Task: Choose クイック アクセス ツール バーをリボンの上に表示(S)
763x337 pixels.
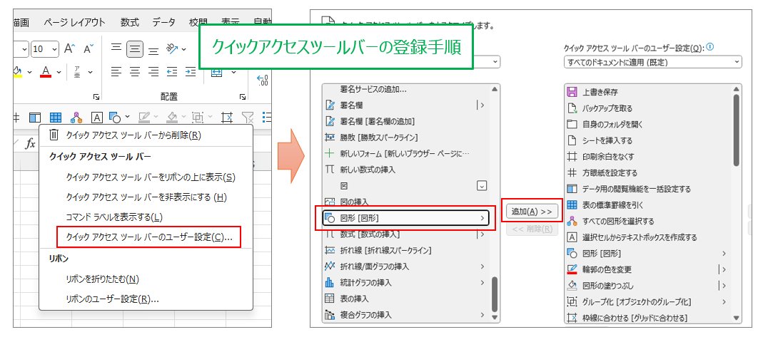Action: pos(146,177)
